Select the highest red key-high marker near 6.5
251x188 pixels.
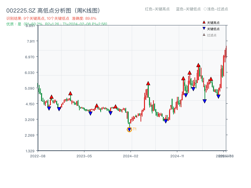(198, 65)
